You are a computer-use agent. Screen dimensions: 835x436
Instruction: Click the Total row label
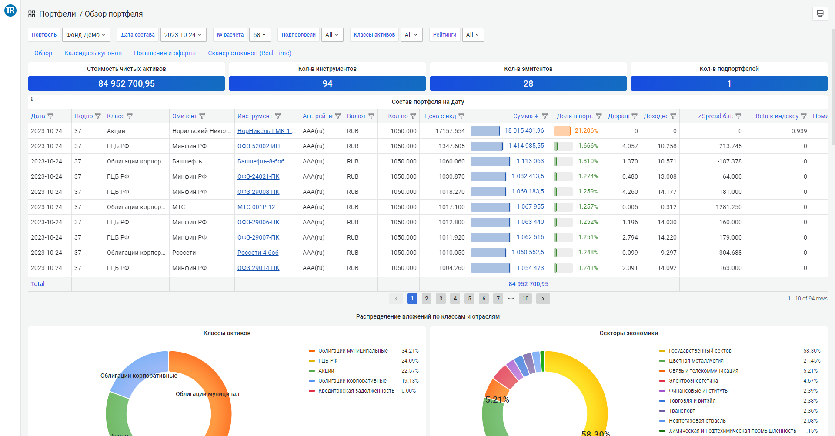38,284
